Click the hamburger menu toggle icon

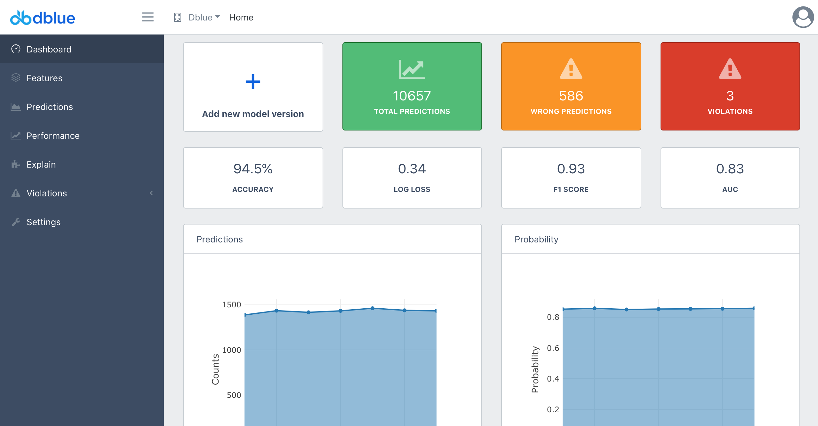click(148, 17)
